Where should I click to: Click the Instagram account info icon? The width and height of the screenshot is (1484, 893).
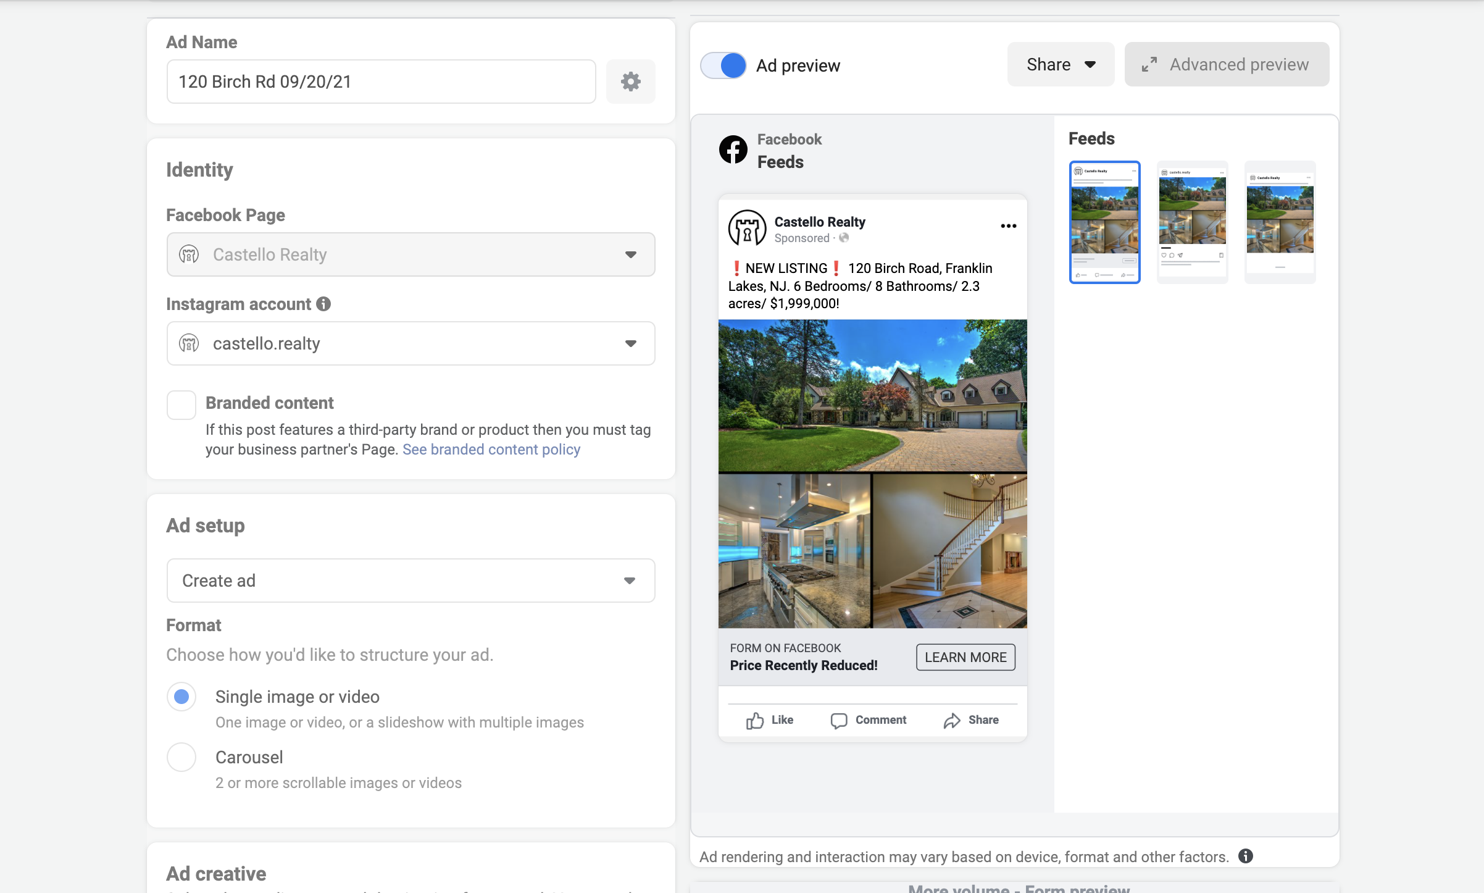click(x=323, y=304)
